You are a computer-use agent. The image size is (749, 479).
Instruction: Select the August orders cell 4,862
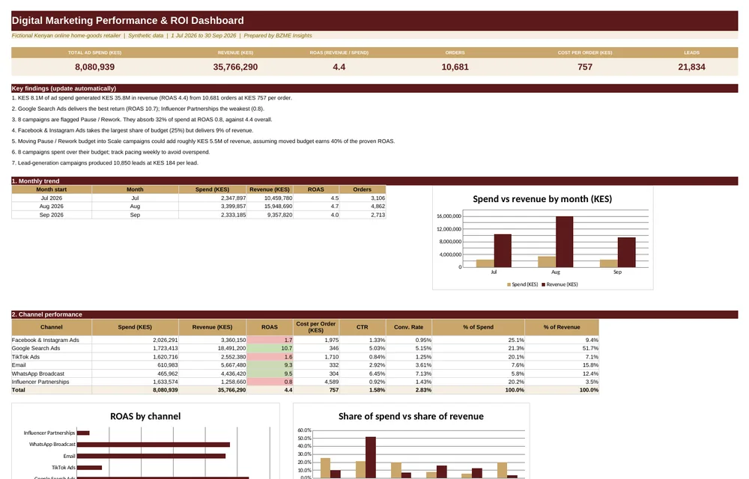[x=363, y=207]
